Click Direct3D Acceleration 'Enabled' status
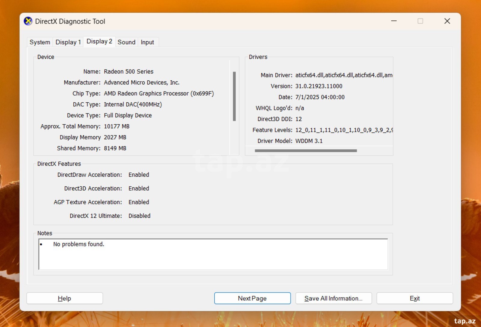 point(139,188)
